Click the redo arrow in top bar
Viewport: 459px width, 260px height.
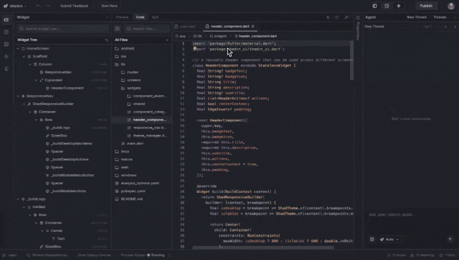click(48, 6)
